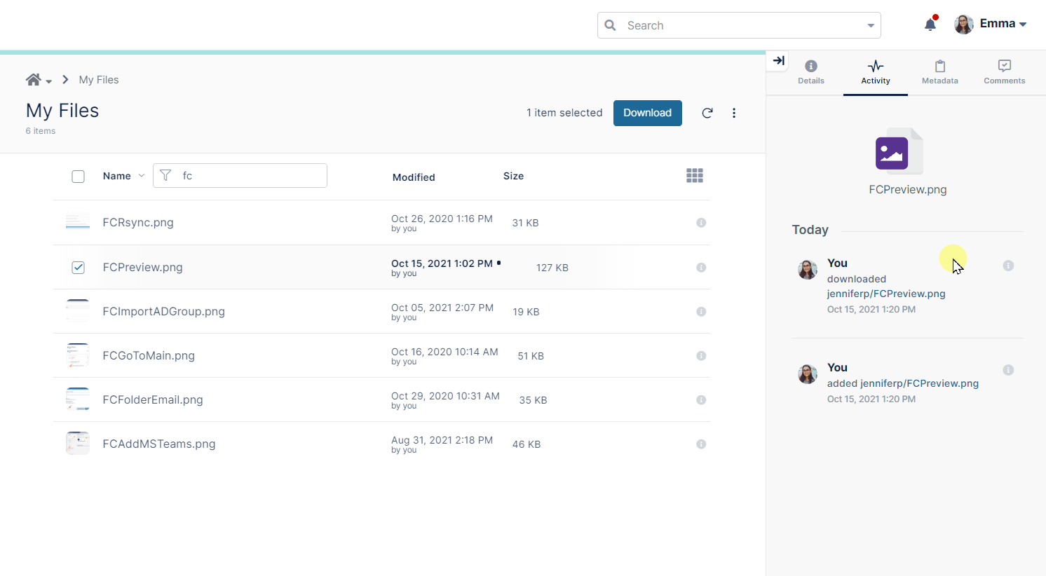Collapse the right side panel
Viewport: 1046px width, 576px height.
[778, 61]
